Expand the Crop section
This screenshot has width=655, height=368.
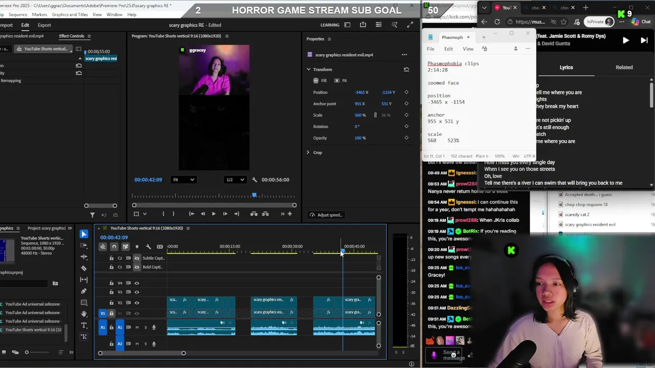pyautogui.click(x=308, y=152)
